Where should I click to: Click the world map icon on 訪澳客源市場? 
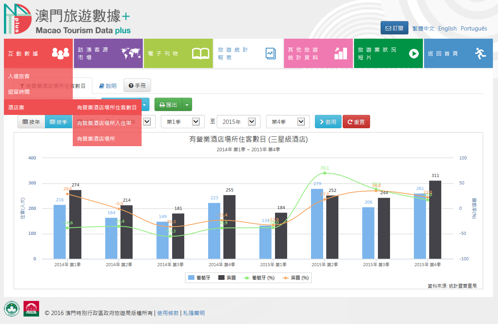pos(130,54)
